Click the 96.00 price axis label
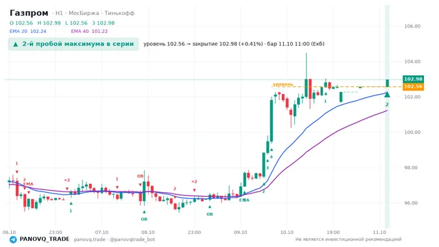Image resolution: width=439 pixels, height=247 pixels. point(412,203)
